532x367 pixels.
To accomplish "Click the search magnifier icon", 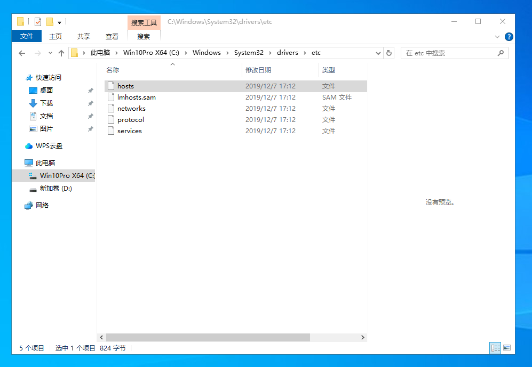I will click(x=501, y=53).
